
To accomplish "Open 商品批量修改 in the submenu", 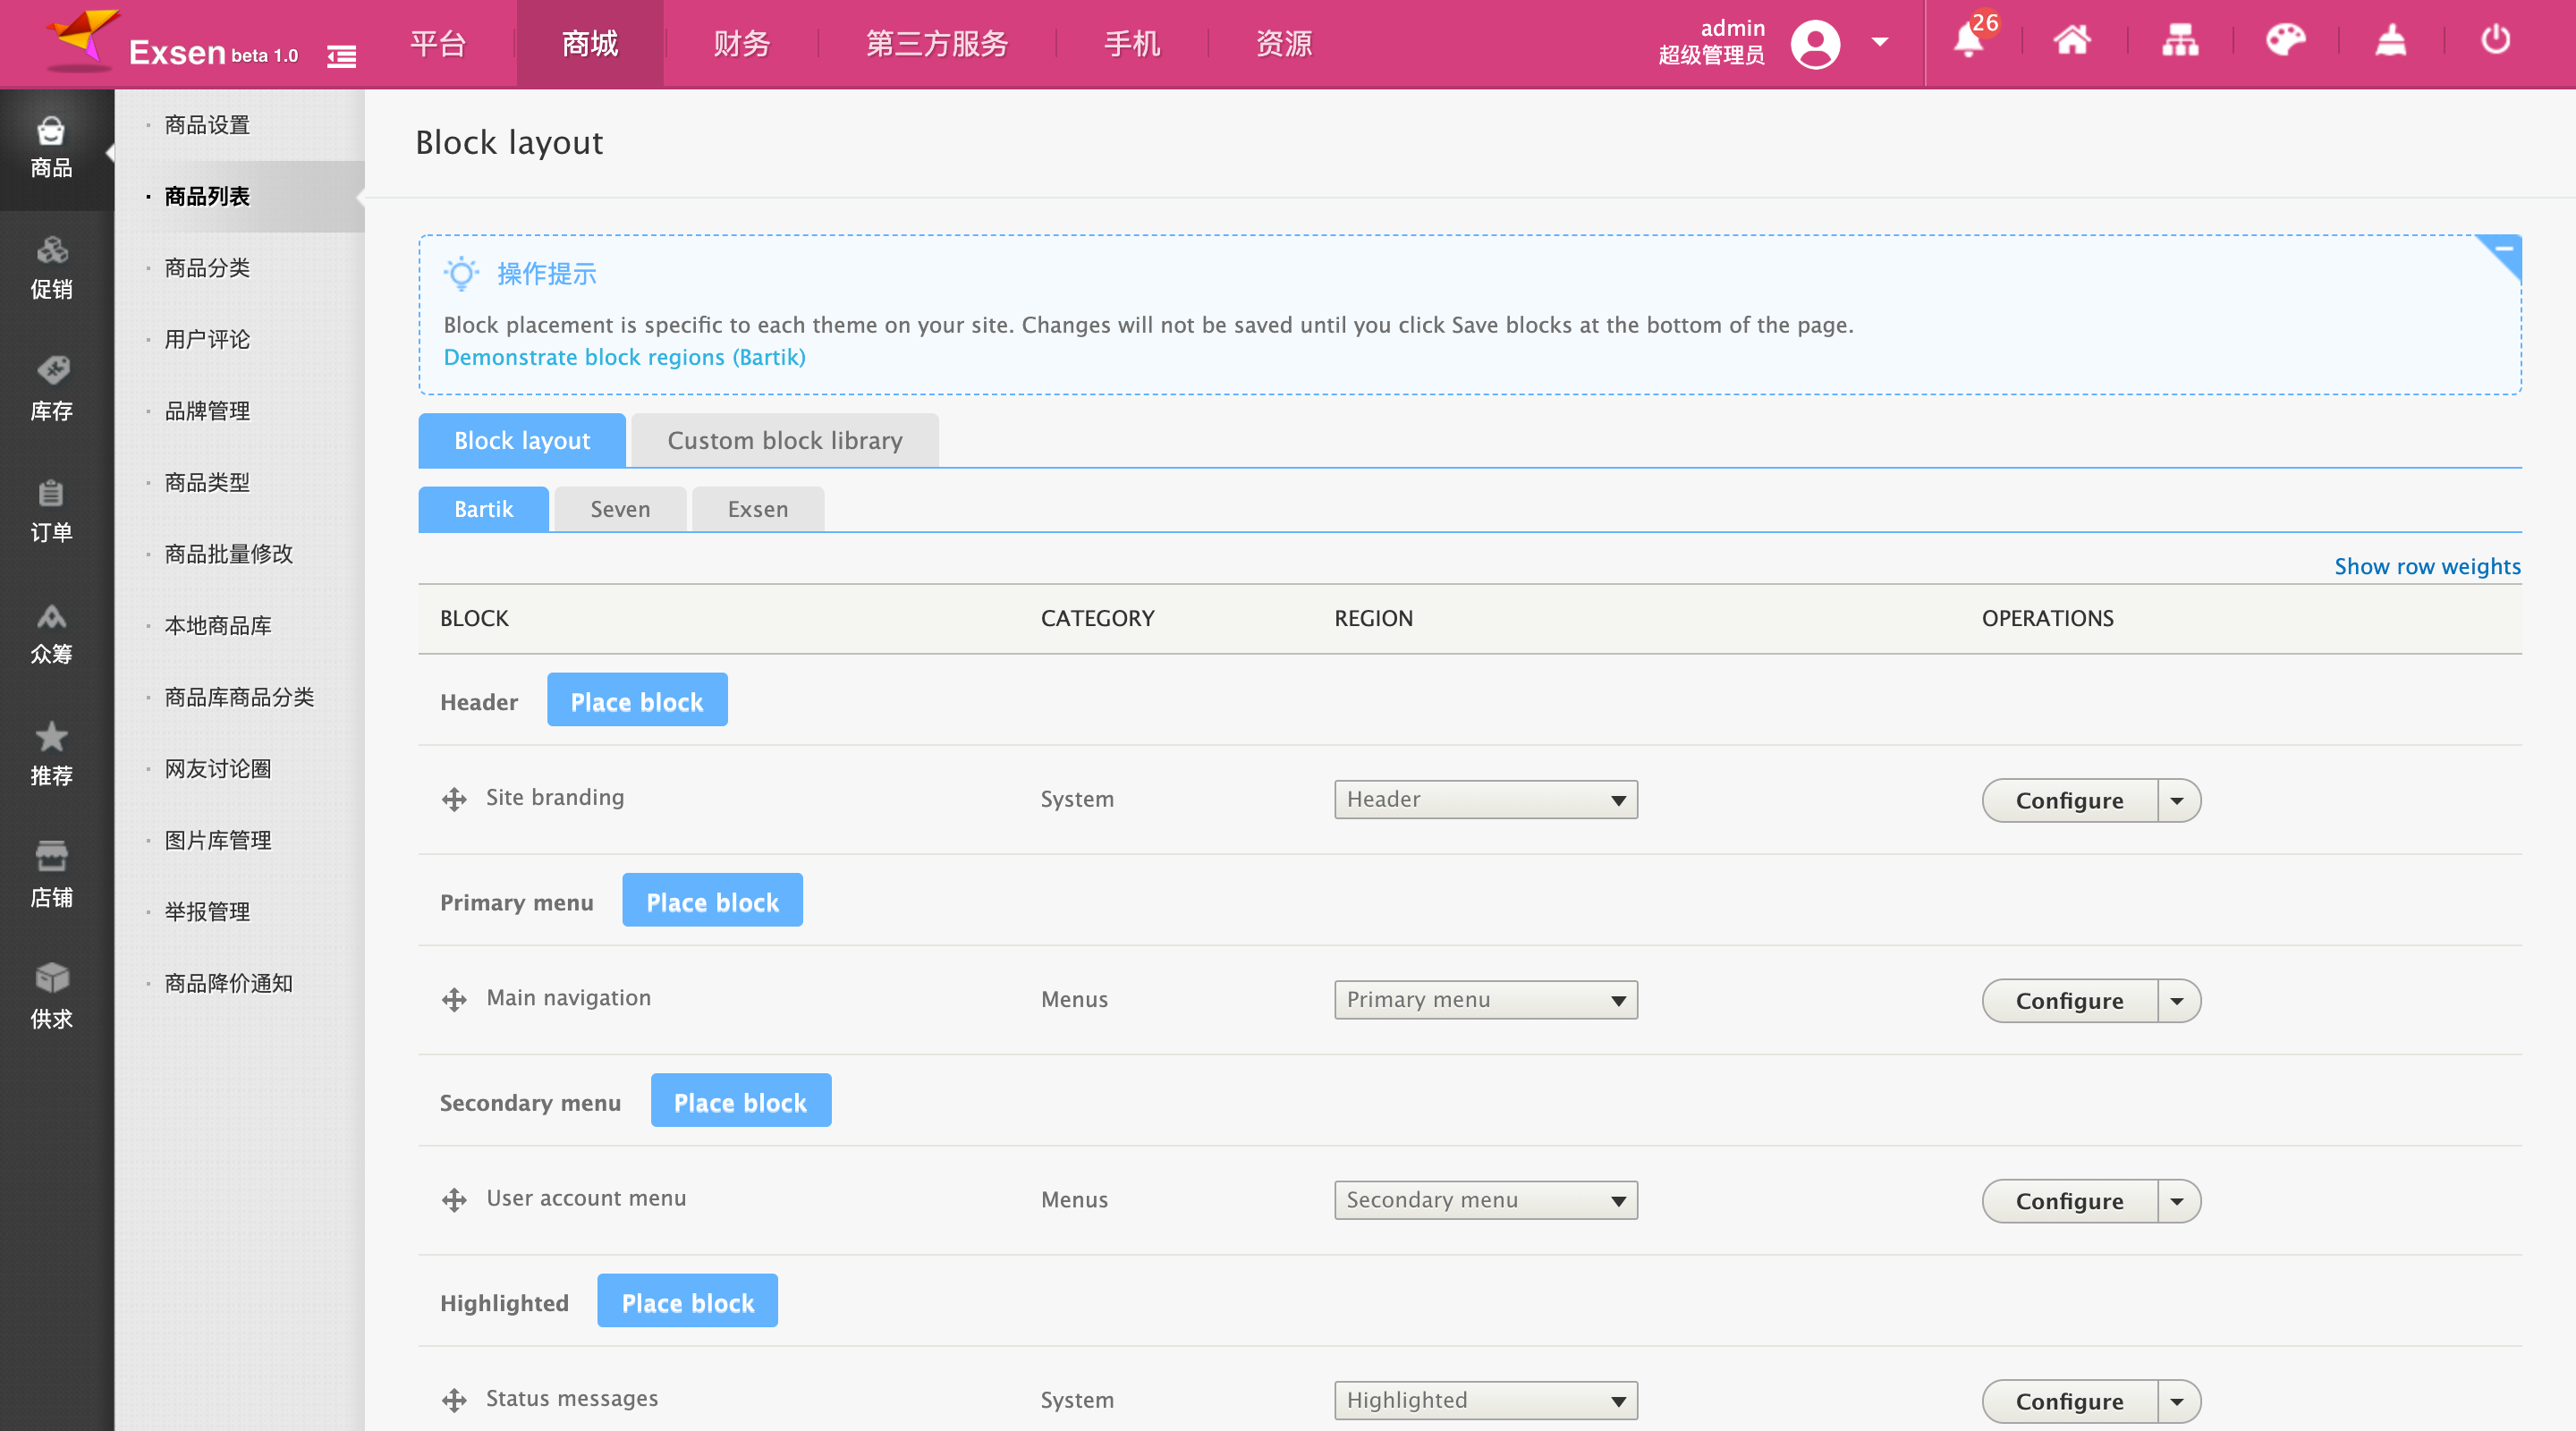I will pos(228,554).
